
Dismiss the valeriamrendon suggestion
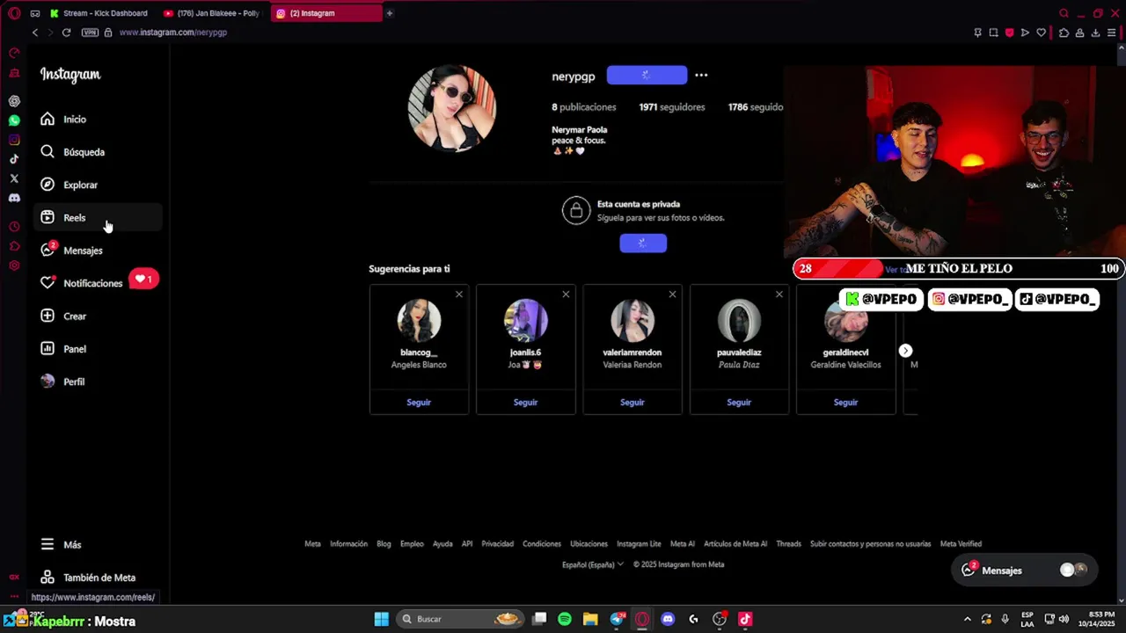click(672, 295)
